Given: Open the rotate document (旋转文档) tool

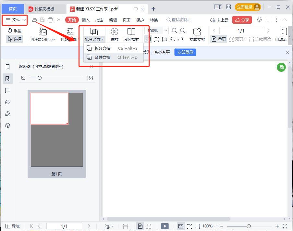Looking at the screenshot, I should (197, 32).
